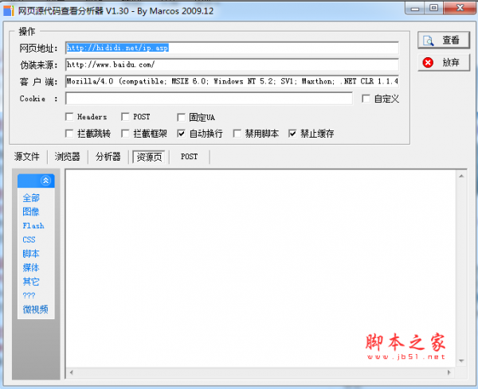Enable the Headers checkbox
478x389 pixels.
click(x=69, y=117)
